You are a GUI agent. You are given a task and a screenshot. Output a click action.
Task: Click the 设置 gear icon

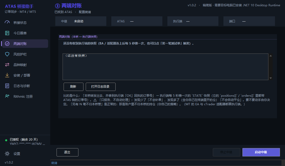point(7,154)
